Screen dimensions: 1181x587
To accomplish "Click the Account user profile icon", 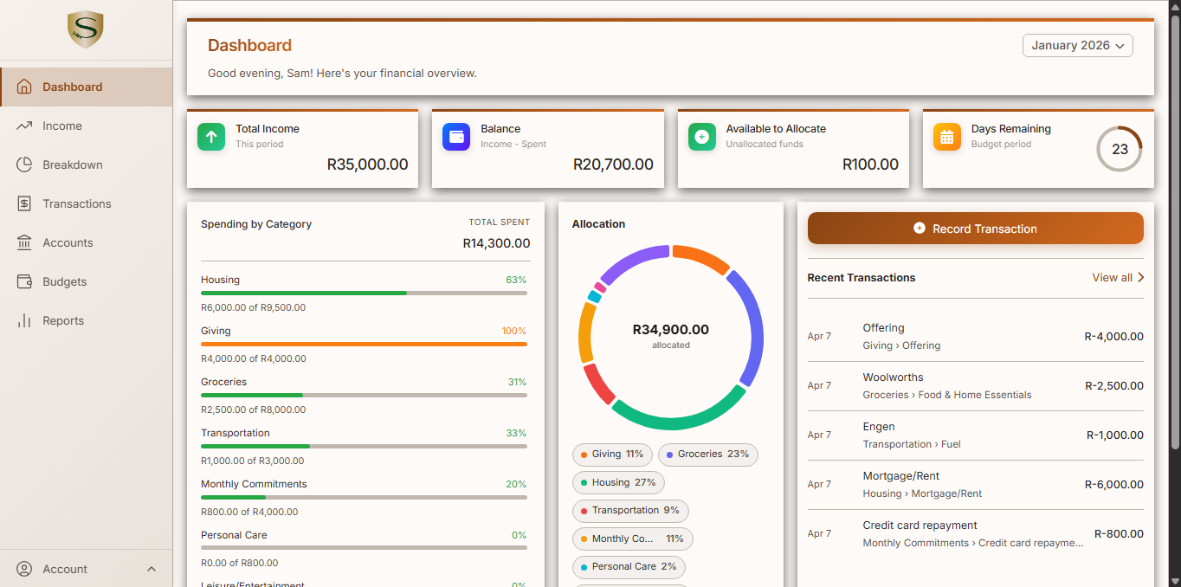I will coord(24,569).
